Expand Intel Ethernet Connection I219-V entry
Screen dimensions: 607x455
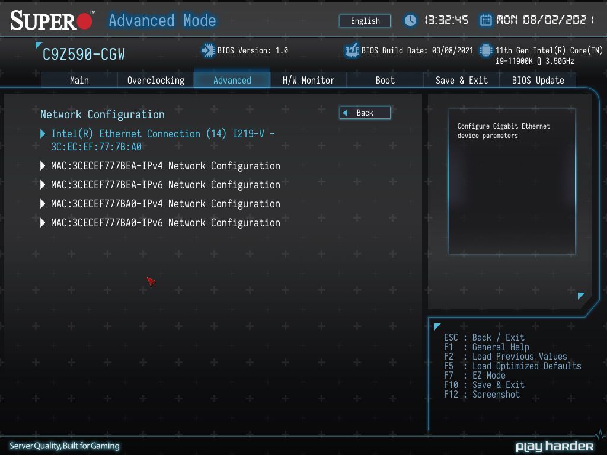click(158, 140)
